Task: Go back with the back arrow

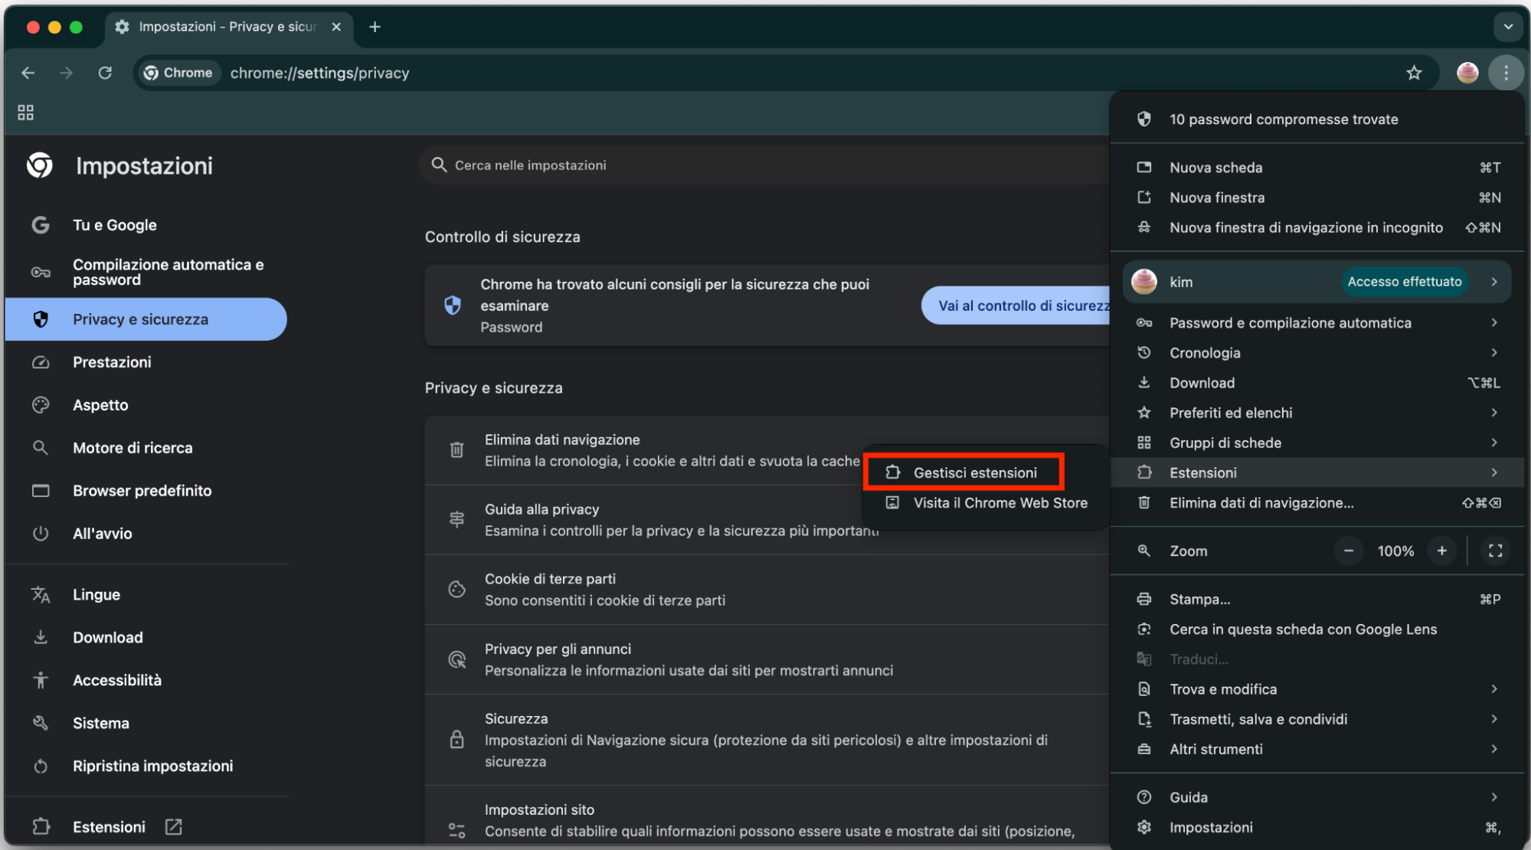Action: (x=28, y=73)
